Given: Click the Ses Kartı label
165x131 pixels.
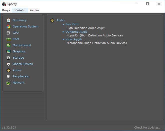Looking at the screenshot, I should click(72, 24).
